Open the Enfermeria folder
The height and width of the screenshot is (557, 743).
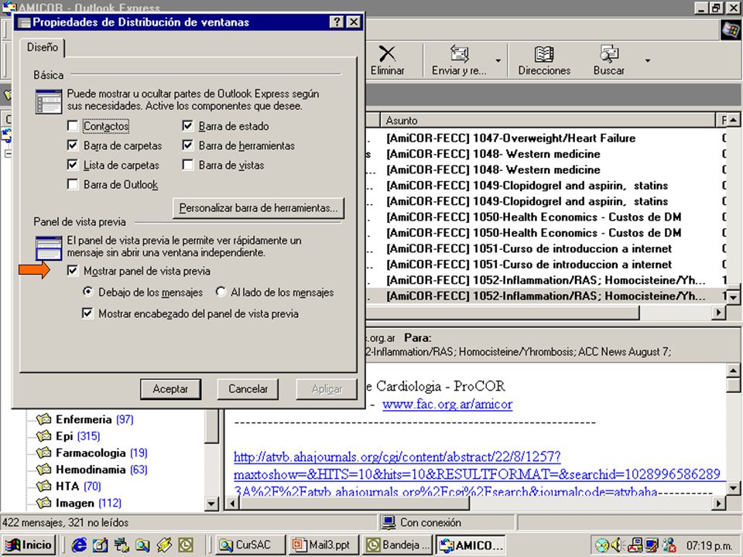(84, 419)
